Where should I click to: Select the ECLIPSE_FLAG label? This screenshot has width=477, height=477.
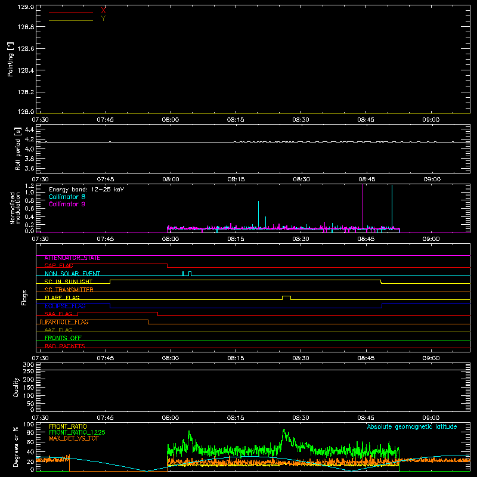[65, 306]
